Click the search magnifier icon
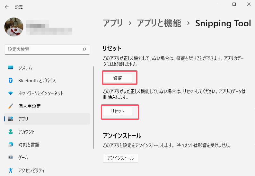This screenshot has width=255, height=176. (x=84, y=49)
